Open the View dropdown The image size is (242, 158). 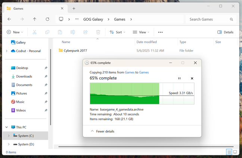(x=141, y=32)
